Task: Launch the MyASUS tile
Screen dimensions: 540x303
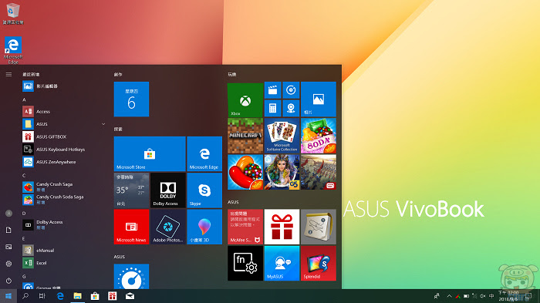Action: pos(282,264)
